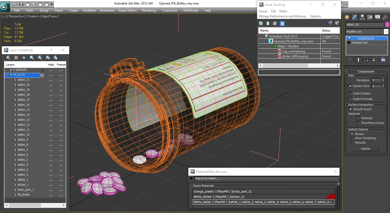Toggle the Render Iters checkbox
Image resolution: width=390 pixels, height=213 pixels.
tap(350, 86)
